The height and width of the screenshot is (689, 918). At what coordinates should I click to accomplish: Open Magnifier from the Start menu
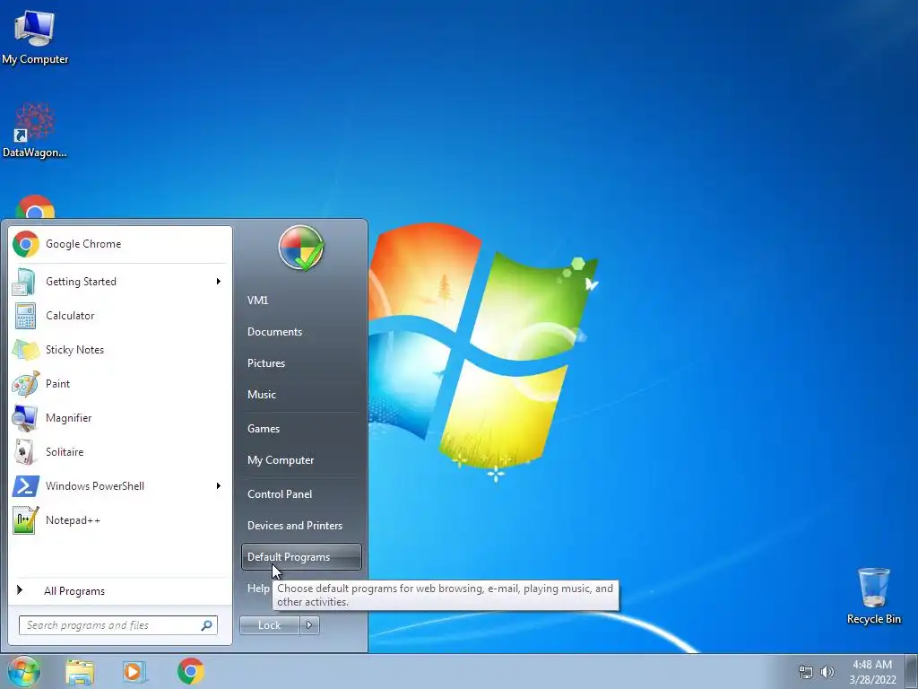119,418
